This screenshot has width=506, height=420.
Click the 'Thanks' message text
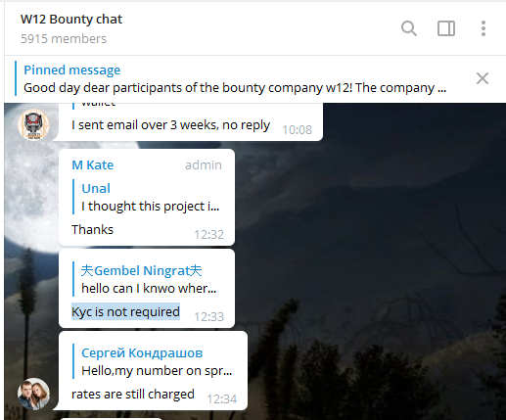tap(92, 230)
